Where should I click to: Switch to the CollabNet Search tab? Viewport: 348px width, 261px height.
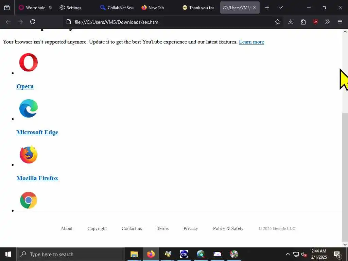[x=117, y=7]
